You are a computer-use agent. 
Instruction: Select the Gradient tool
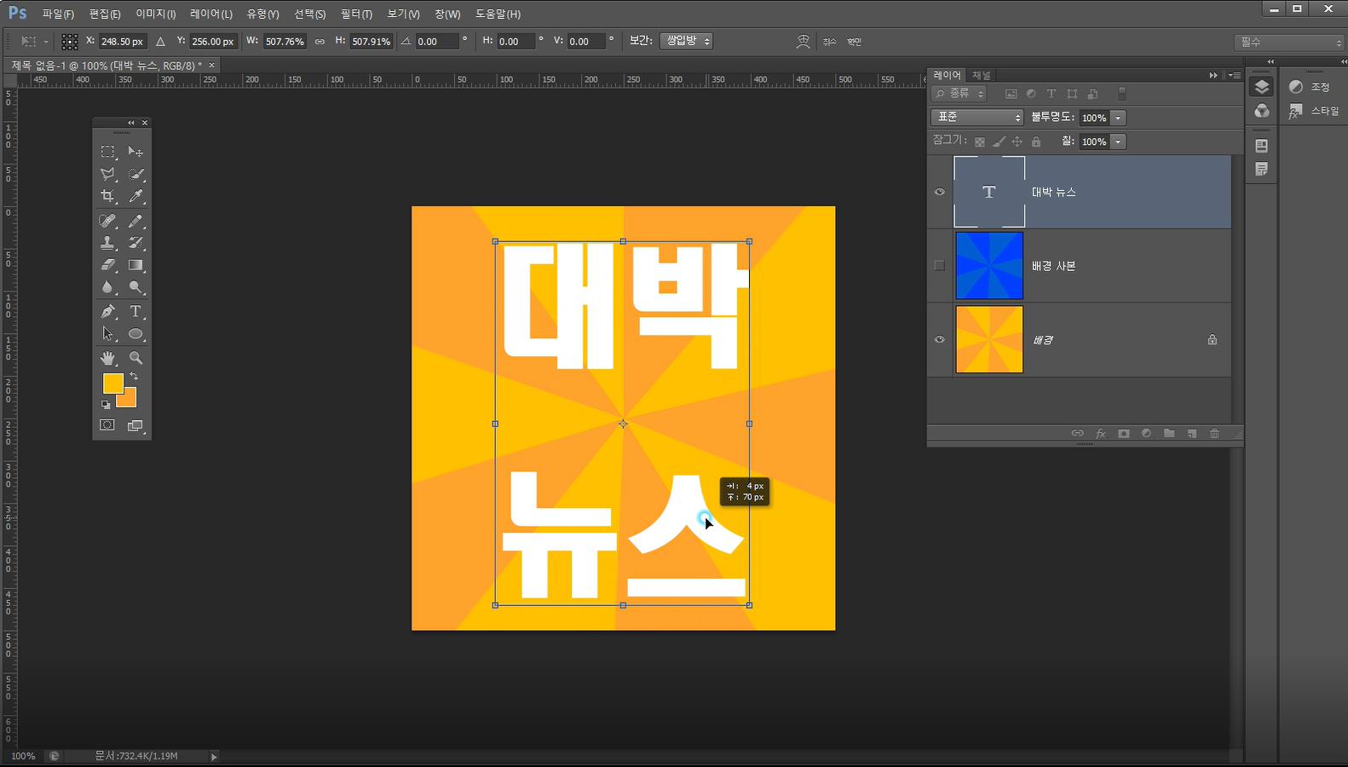click(135, 265)
